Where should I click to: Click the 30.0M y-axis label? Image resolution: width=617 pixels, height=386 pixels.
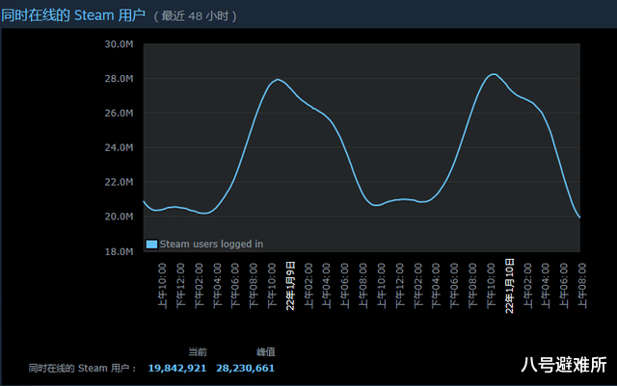119,44
